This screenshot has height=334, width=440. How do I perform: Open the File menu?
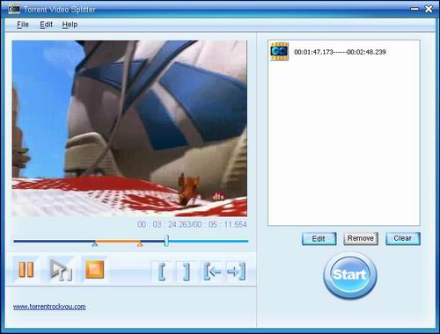click(x=23, y=25)
